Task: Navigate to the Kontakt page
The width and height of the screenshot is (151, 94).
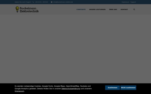Action: pyautogui.click(x=124, y=10)
